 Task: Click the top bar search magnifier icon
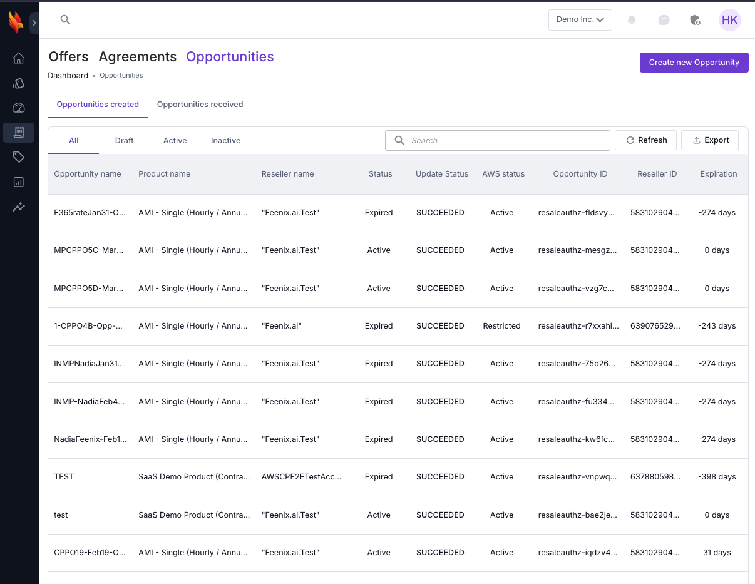65,20
